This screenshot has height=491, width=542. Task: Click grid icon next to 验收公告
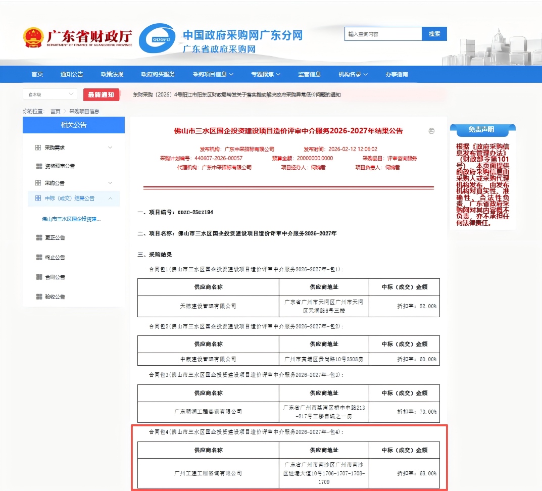pos(39,297)
